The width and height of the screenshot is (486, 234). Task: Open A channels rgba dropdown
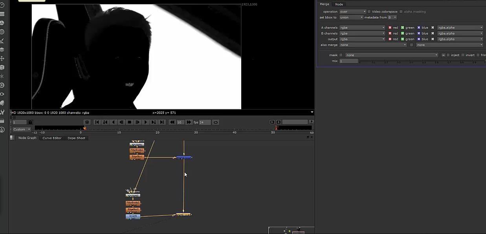(362, 27)
